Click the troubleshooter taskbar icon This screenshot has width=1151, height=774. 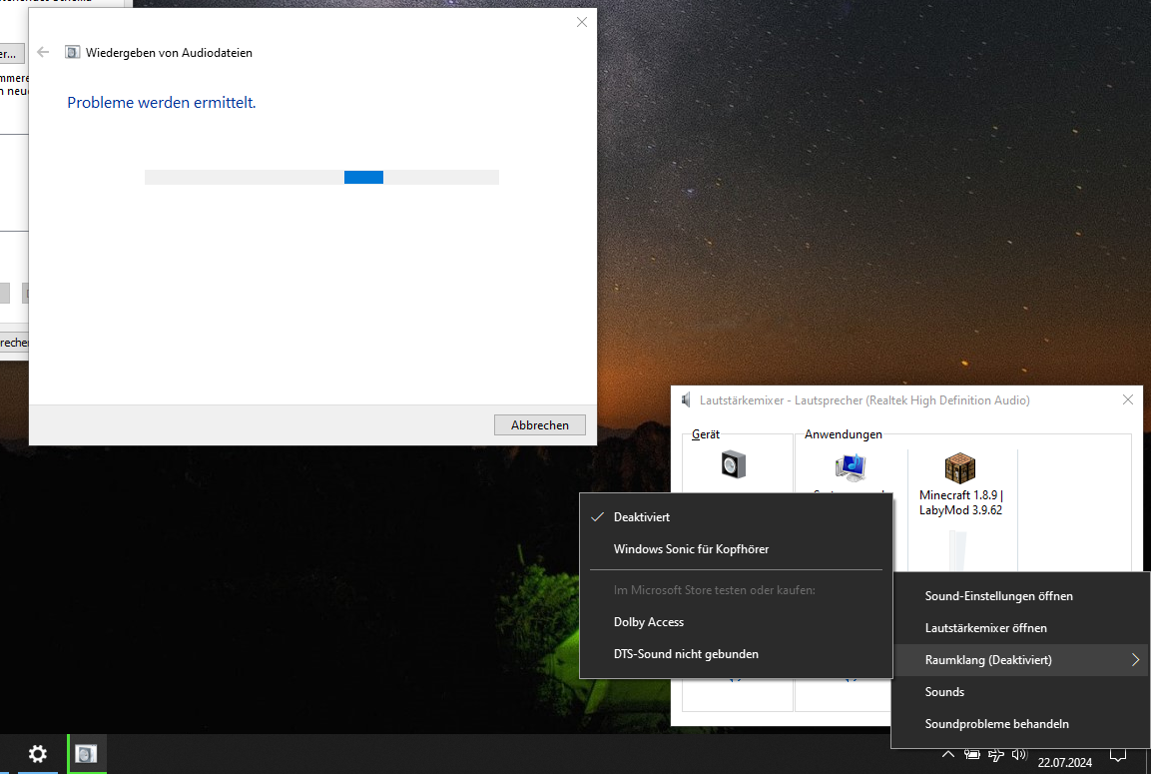pyautogui.click(x=87, y=753)
